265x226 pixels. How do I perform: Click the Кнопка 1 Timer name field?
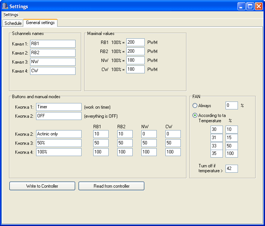tap(59, 107)
